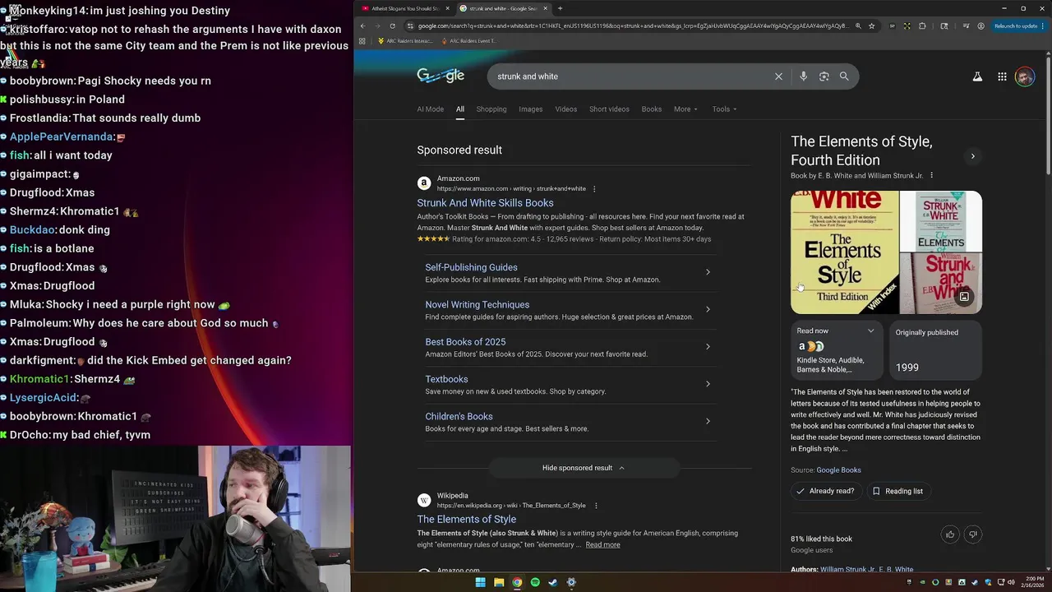
Task: Reload the page with the refresh icon
Action: (392, 25)
